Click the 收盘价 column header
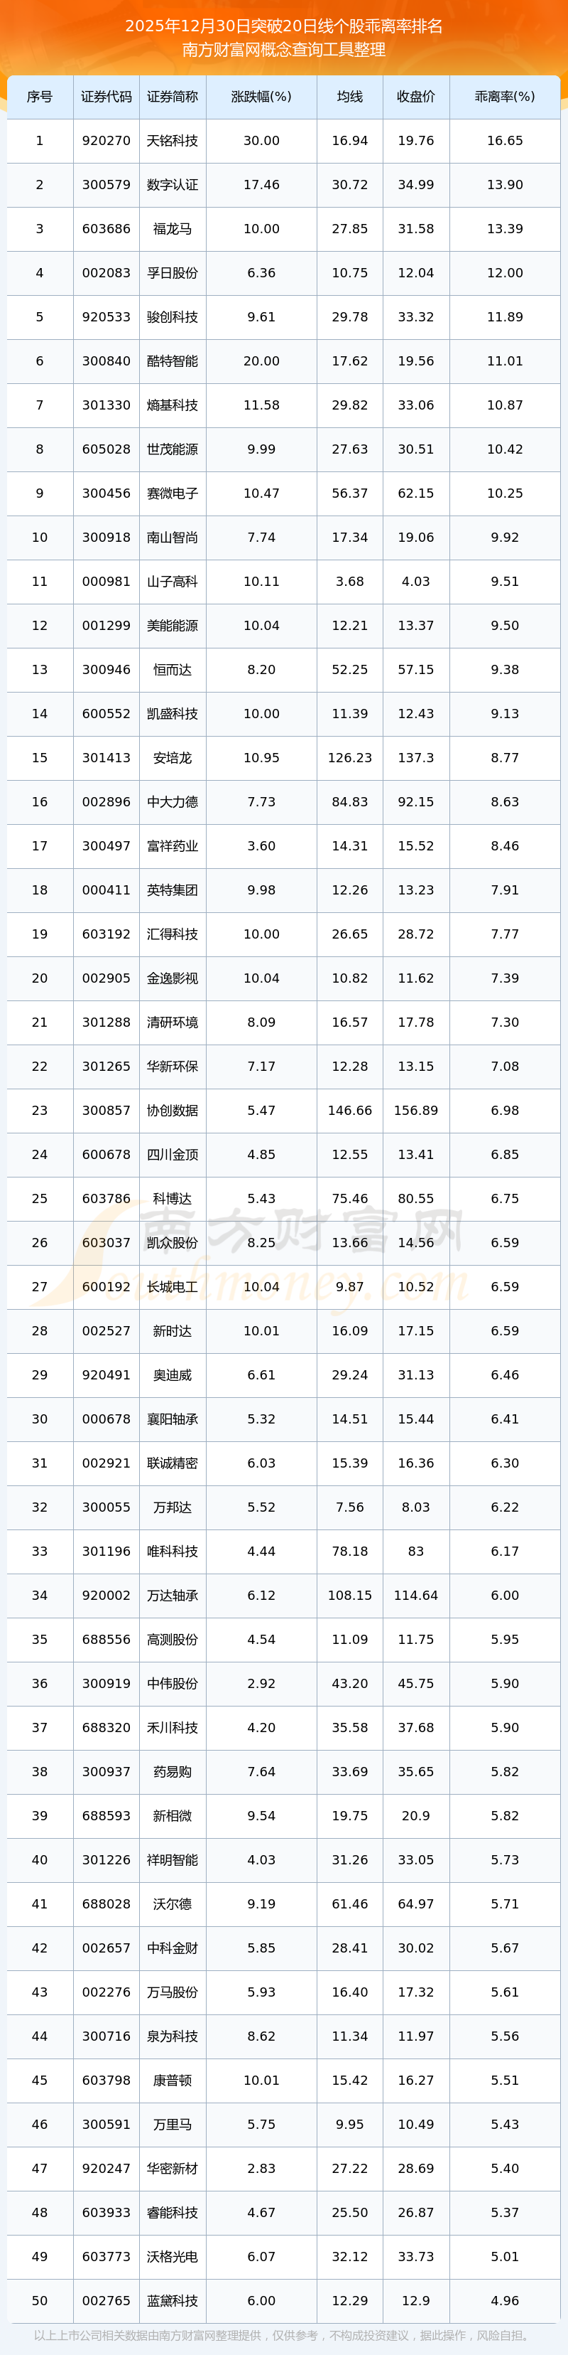The image size is (568, 2355). click(415, 97)
